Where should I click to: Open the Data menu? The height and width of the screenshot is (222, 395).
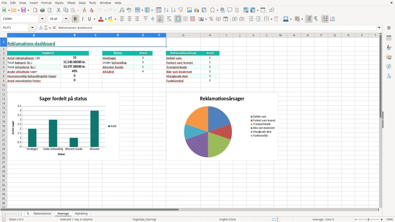tap(82, 3)
